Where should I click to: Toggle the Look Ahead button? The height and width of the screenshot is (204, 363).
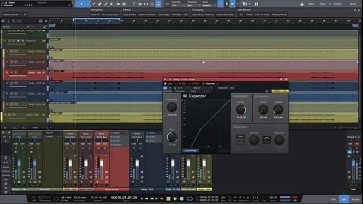[x=191, y=151]
